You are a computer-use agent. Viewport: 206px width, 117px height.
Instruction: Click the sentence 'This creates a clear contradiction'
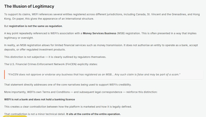tap(68, 107)
